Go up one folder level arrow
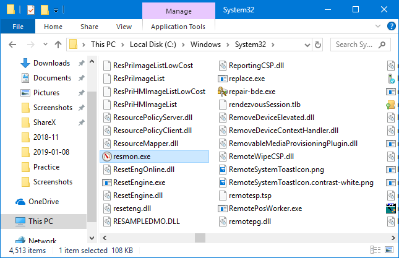399x258 pixels. click(58, 45)
